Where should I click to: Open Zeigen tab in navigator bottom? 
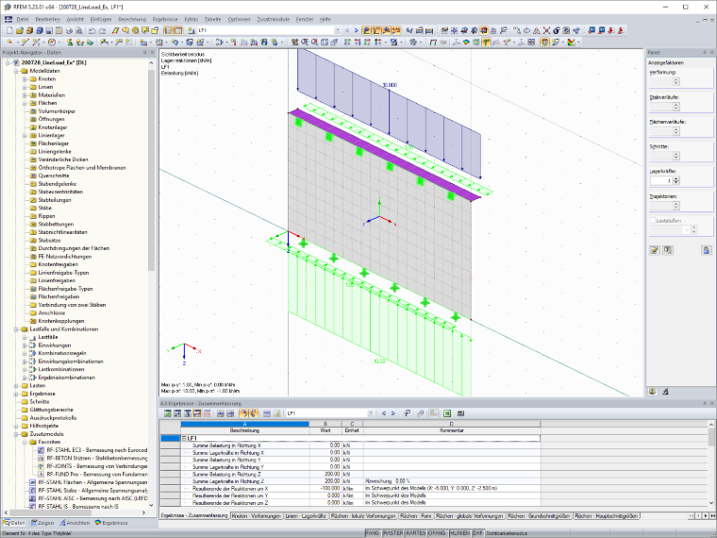(42, 523)
